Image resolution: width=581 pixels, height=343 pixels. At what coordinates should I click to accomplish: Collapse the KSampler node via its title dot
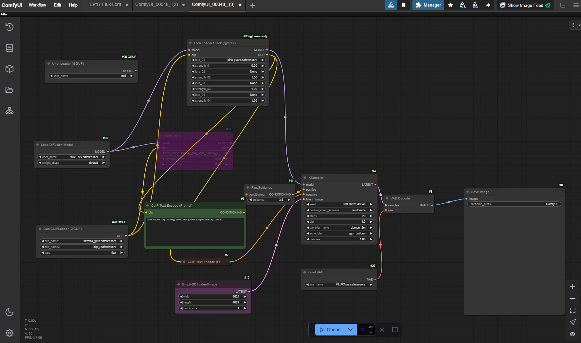[304, 178]
